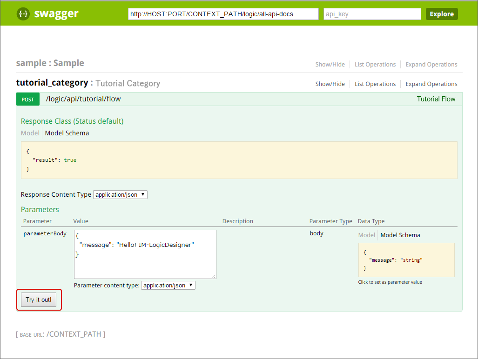Click List Operations for sample
478x359 pixels.
coord(375,65)
